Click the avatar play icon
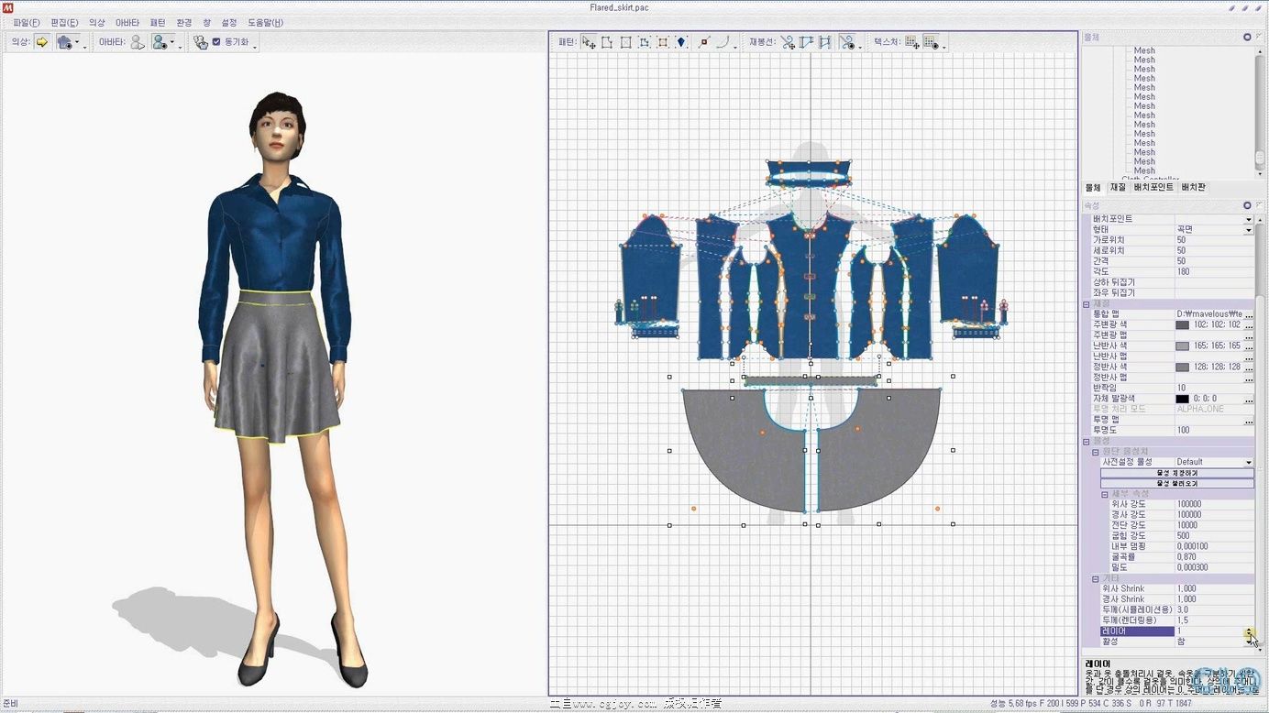 click(137, 41)
